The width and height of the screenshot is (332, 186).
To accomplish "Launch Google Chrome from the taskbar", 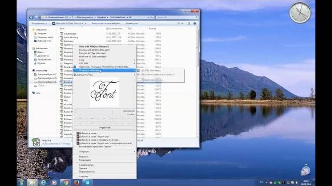I will (x=65, y=182).
